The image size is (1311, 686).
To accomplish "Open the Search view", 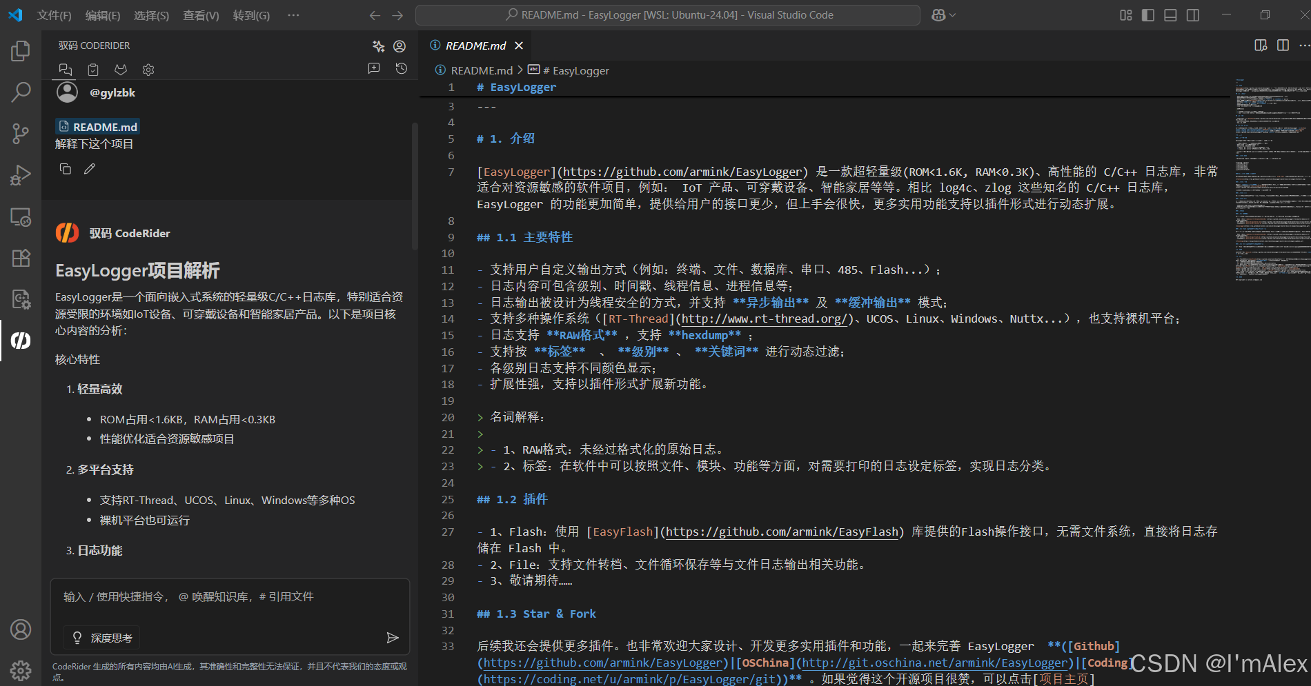I will coord(20,91).
